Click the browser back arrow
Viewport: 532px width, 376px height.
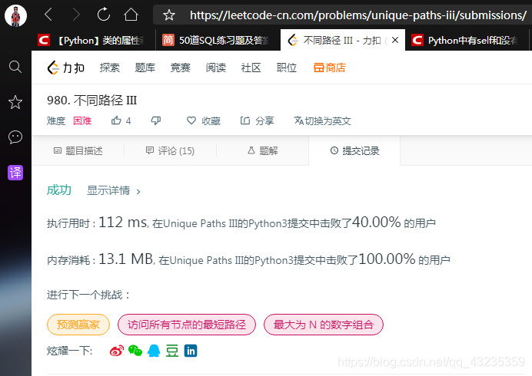(48, 15)
